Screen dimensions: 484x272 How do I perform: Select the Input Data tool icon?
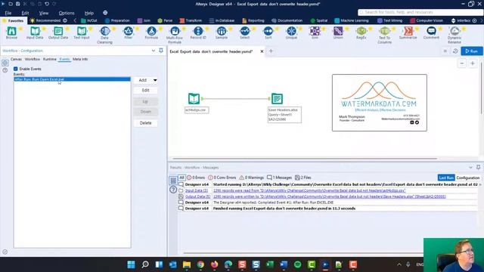[35, 31]
